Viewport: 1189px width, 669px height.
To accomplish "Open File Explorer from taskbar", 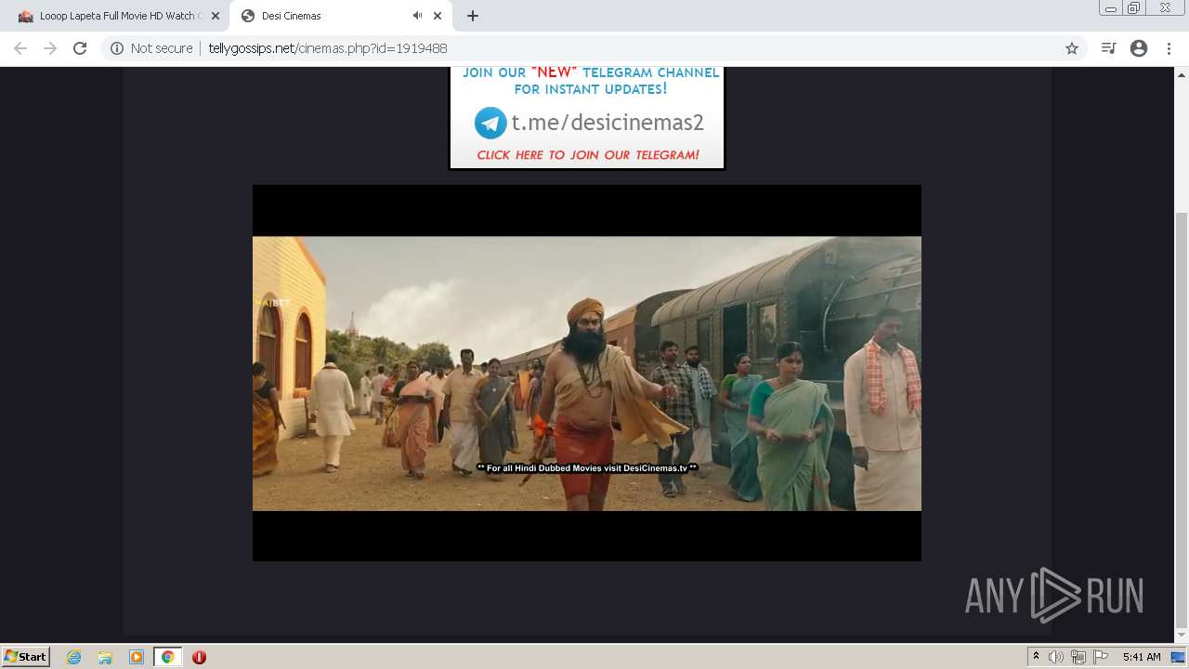I will click(x=105, y=657).
